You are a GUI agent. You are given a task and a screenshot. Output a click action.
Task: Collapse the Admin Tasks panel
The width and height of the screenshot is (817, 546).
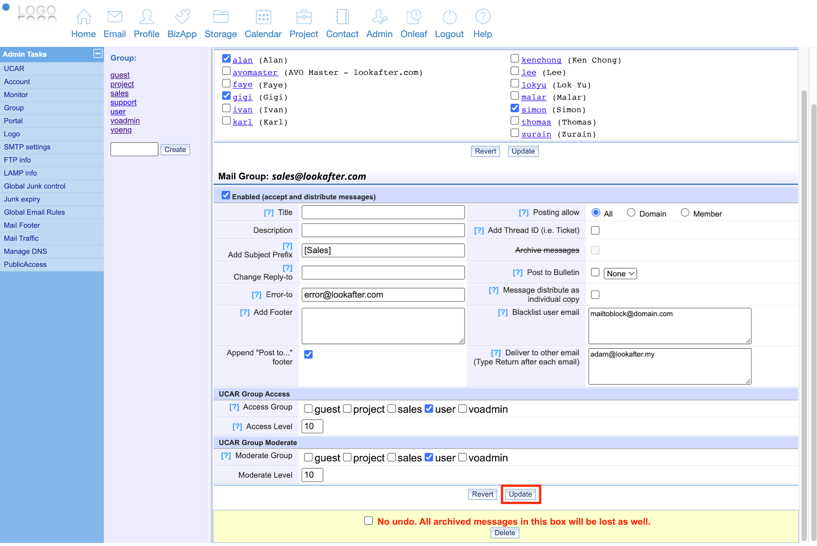pyautogui.click(x=98, y=54)
